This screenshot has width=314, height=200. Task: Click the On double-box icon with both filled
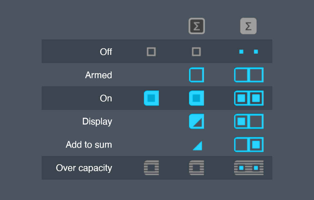click(249, 98)
